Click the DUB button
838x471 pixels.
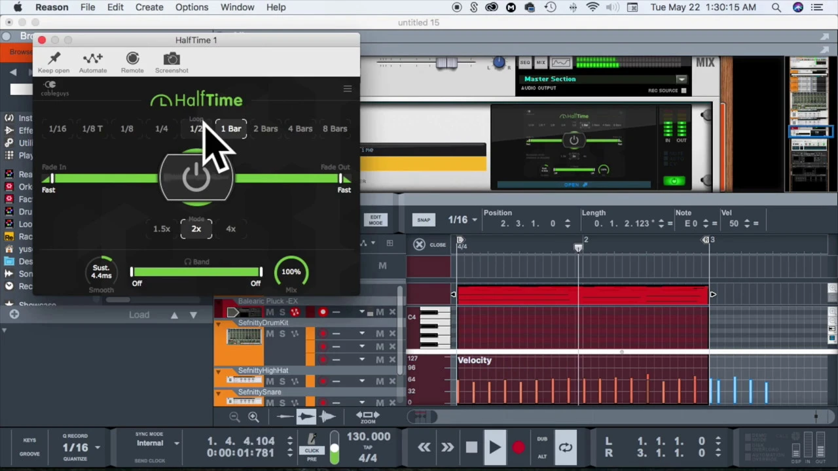pos(542,440)
